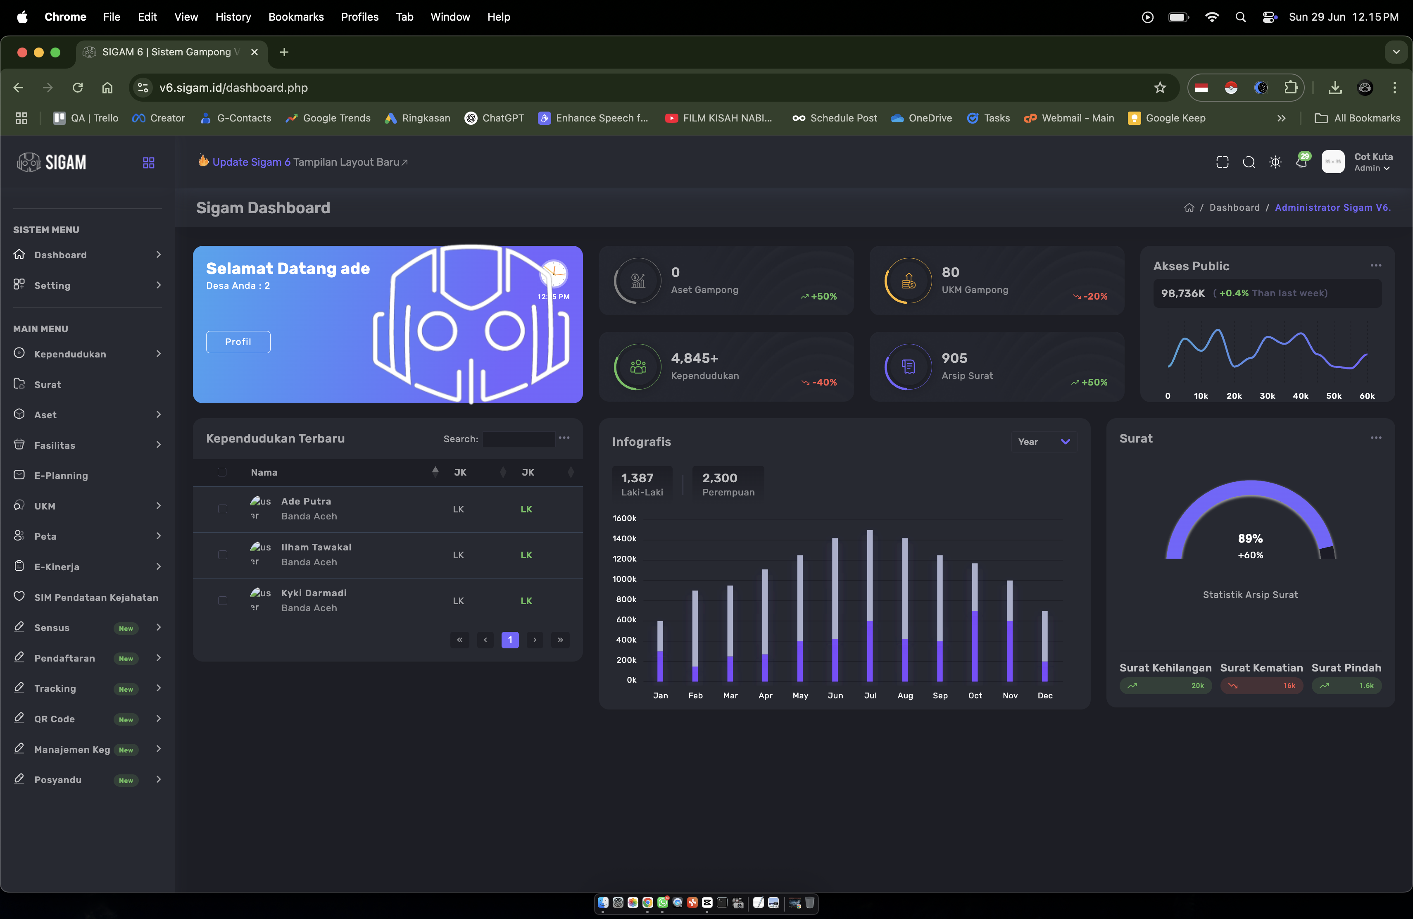Open the Year dropdown in Infografis
Viewport: 1413px width, 919px height.
click(x=1044, y=442)
